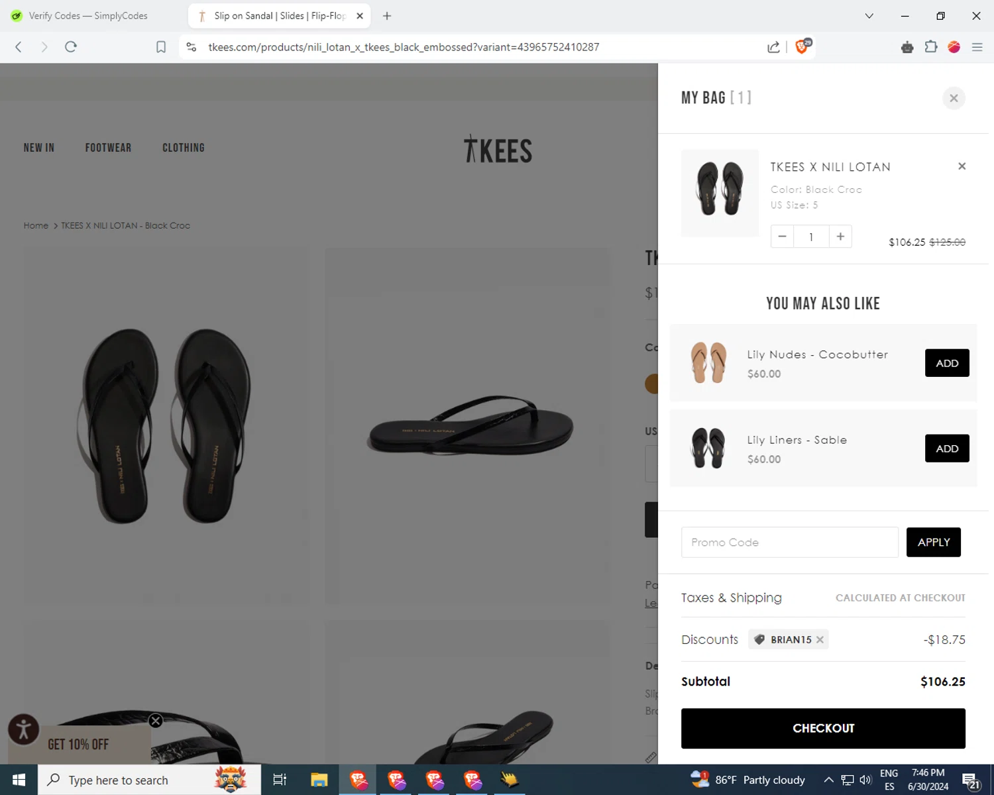Add Lily Liners - Sable to bag

[947, 449]
